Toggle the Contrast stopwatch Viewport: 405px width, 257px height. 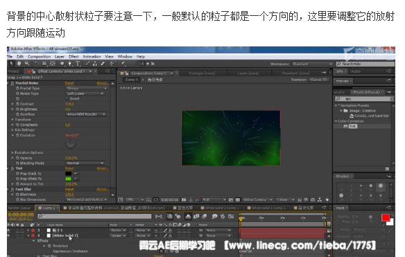click(x=17, y=104)
